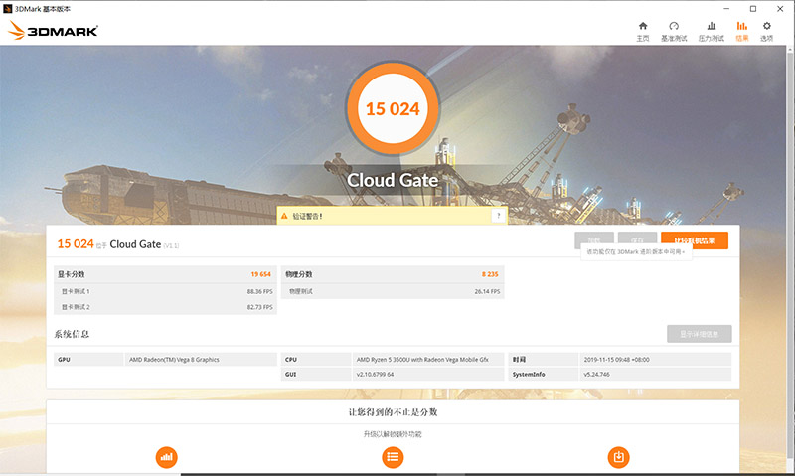Screen dimensions: 795x476
Task: Click the 显示详细信息 details button
Action: coord(700,334)
